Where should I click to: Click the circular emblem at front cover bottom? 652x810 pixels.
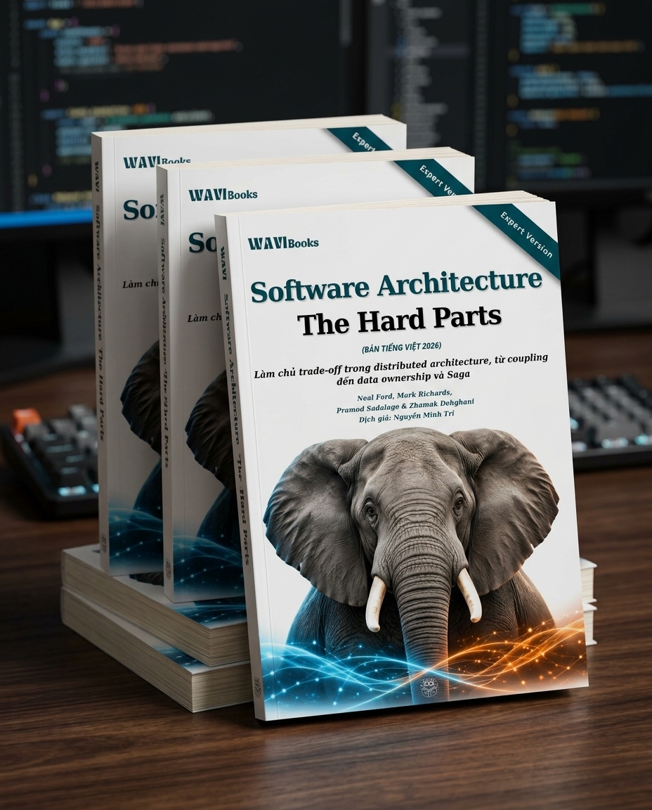pos(429,688)
